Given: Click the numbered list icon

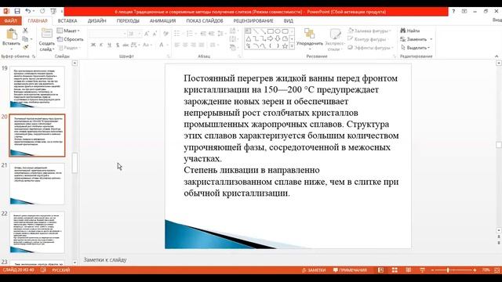Looking at the screenshot, I should tap(190, 34).
